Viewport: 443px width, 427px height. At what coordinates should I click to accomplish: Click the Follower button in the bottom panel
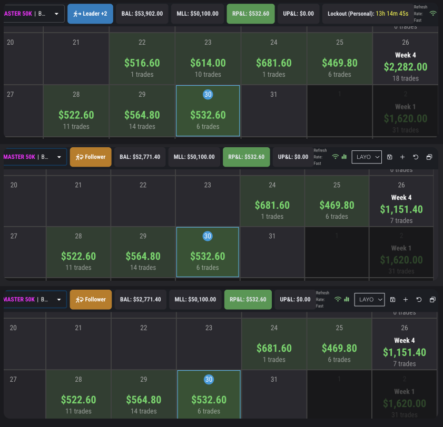point(91,300)
